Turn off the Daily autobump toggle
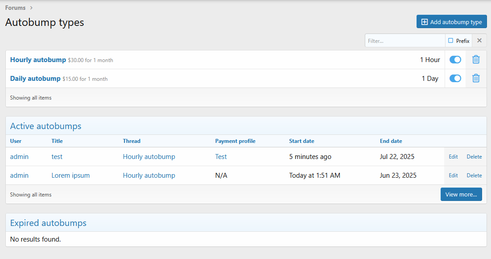 [x=455, y=78]
